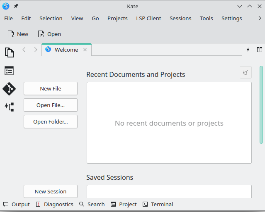The width and height of the screenshot is (265, 212).
Task: Go to the previous tab arrow
Action: (24, 50)
